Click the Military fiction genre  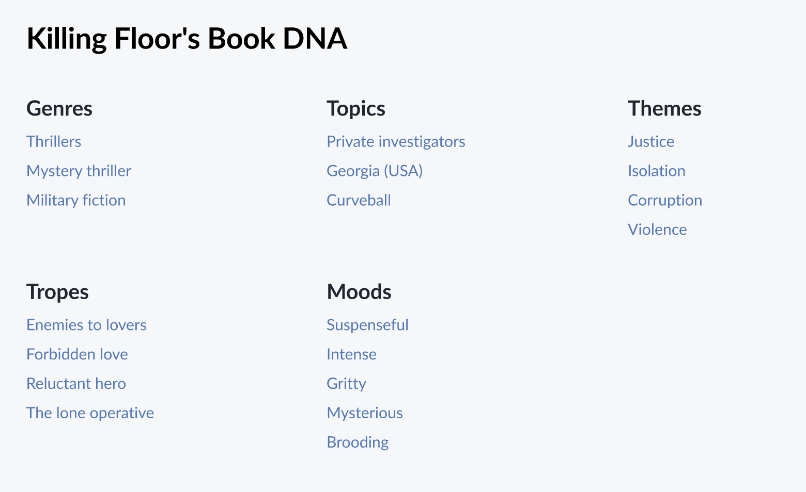click(x=76, y=200)
